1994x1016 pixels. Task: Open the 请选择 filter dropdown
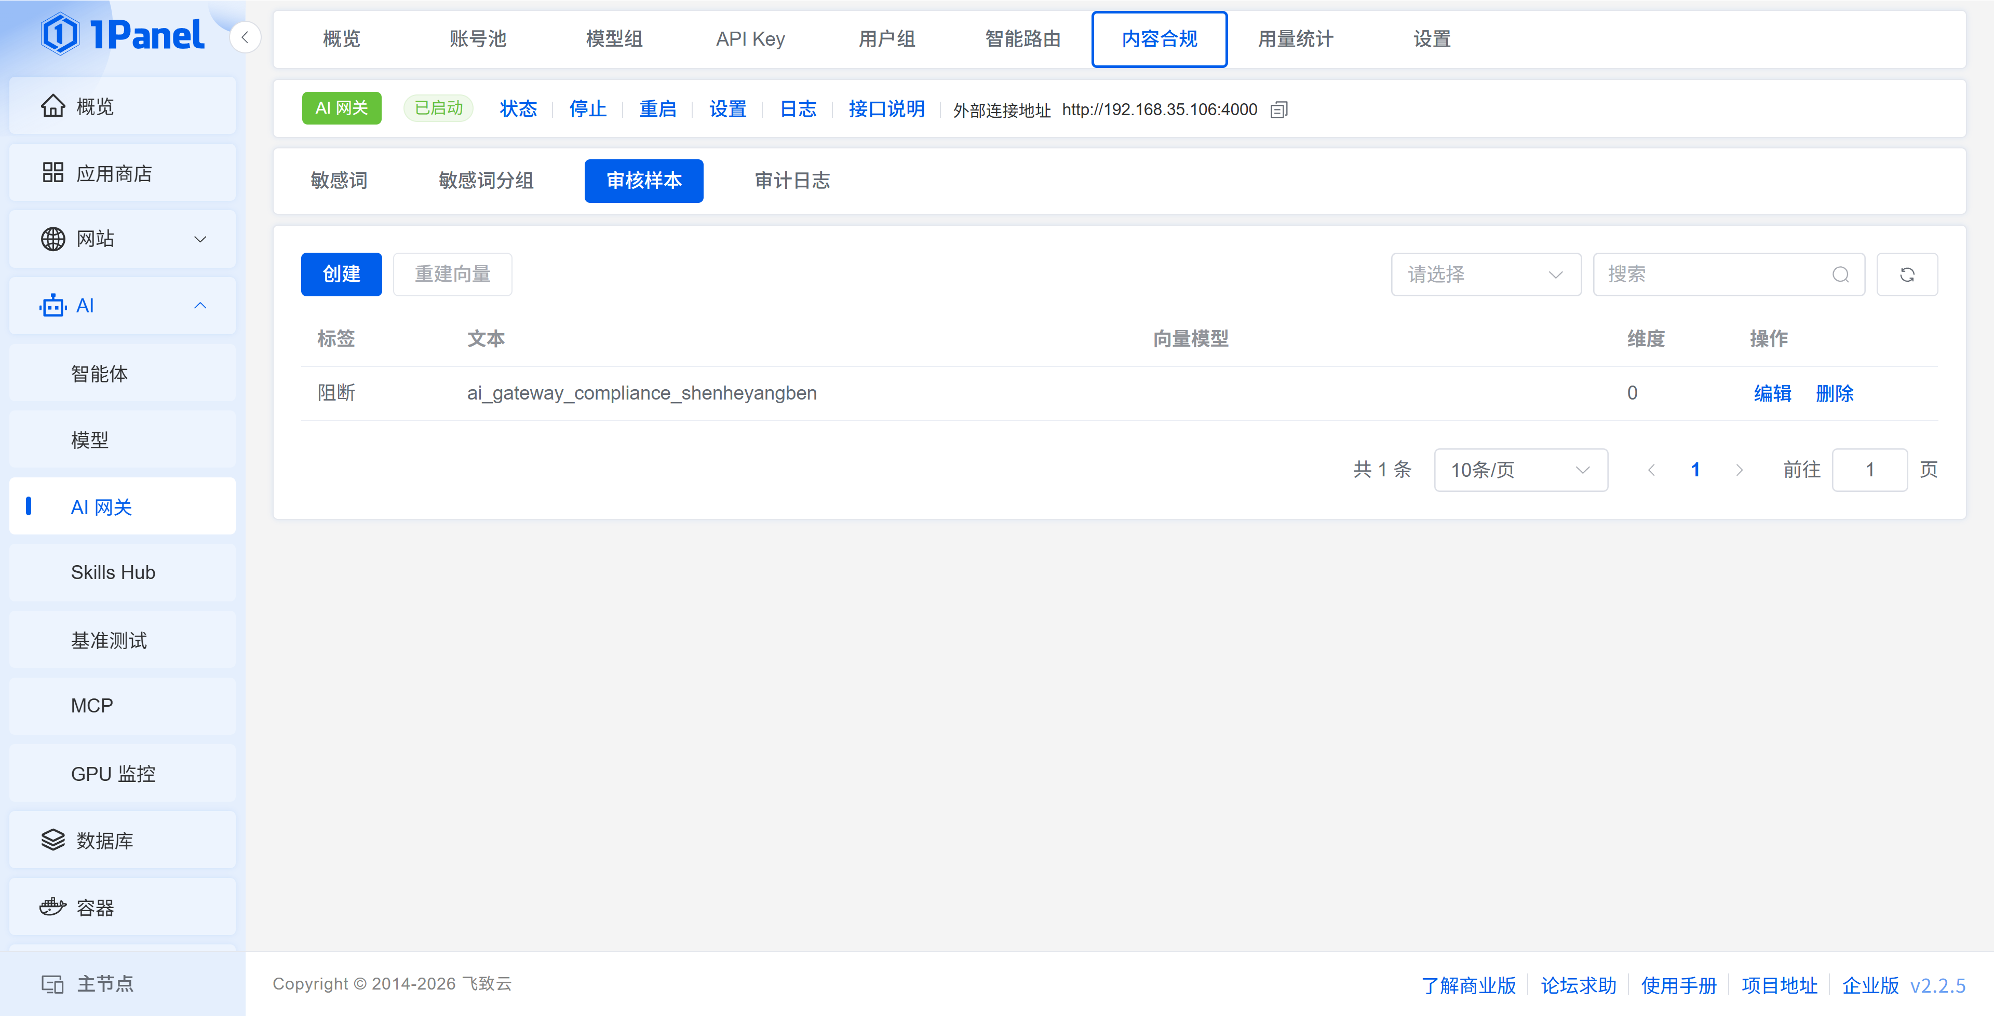(x=1486, y=274)
